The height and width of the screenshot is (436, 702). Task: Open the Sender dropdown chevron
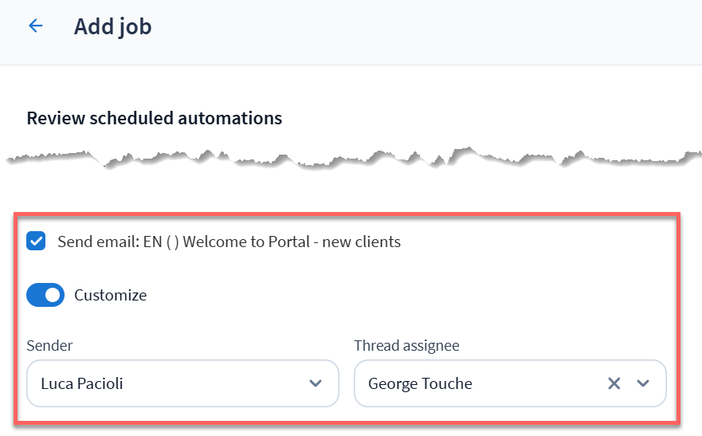(316, 383)
